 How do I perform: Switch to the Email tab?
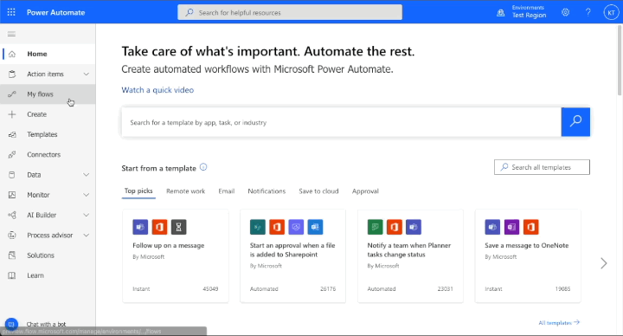227,191
